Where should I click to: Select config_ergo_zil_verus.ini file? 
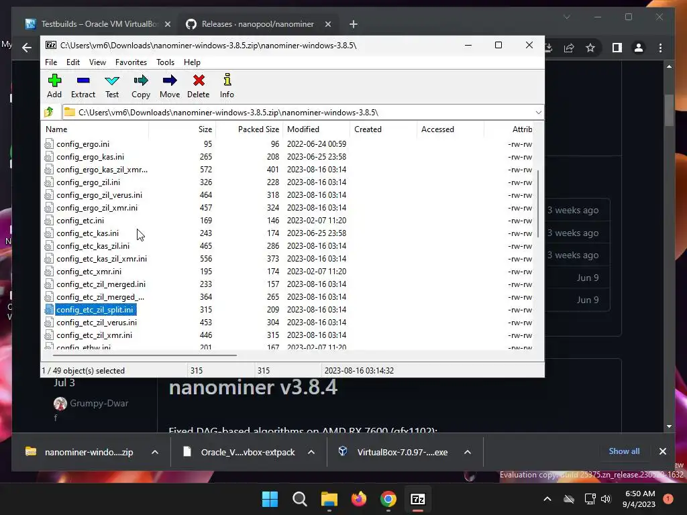pos(99,195)
